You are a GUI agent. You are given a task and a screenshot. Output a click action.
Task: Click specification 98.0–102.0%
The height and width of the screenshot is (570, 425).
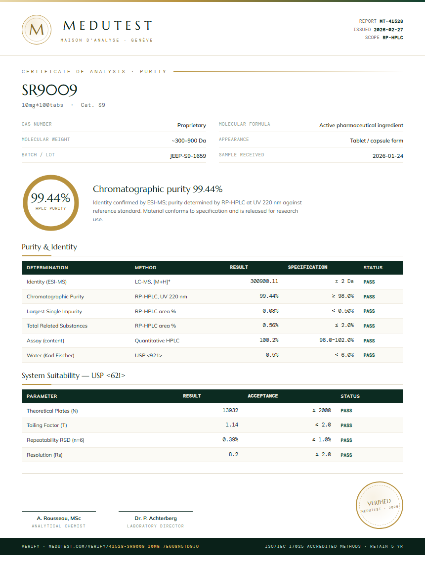[x=337, y=340]
